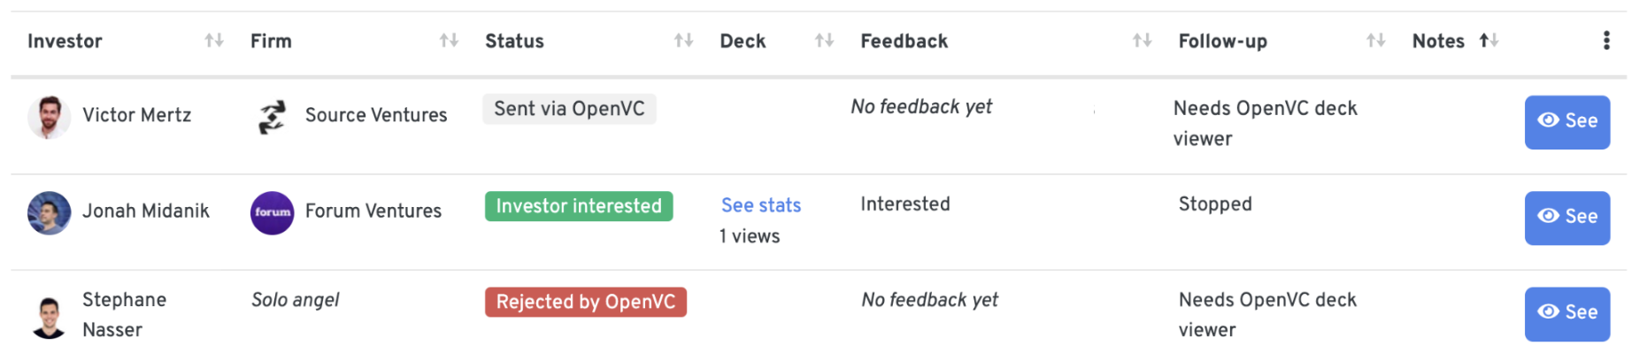
Task: Click See button for Jonah Midanik row
Action: click(x=1567, y=218)
